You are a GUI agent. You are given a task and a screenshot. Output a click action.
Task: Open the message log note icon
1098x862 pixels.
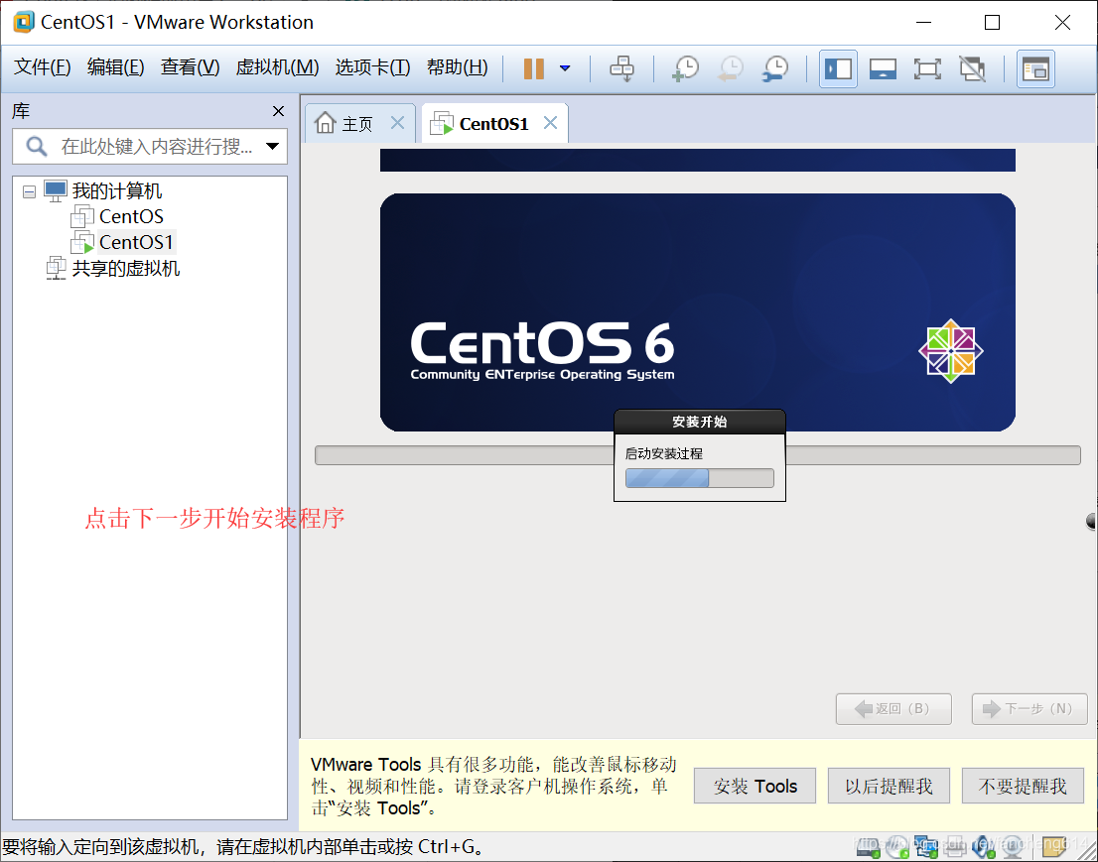[1053, 846]
